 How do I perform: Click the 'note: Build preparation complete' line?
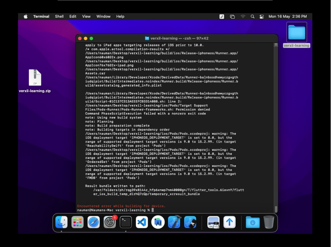click(x=117, y=126)
